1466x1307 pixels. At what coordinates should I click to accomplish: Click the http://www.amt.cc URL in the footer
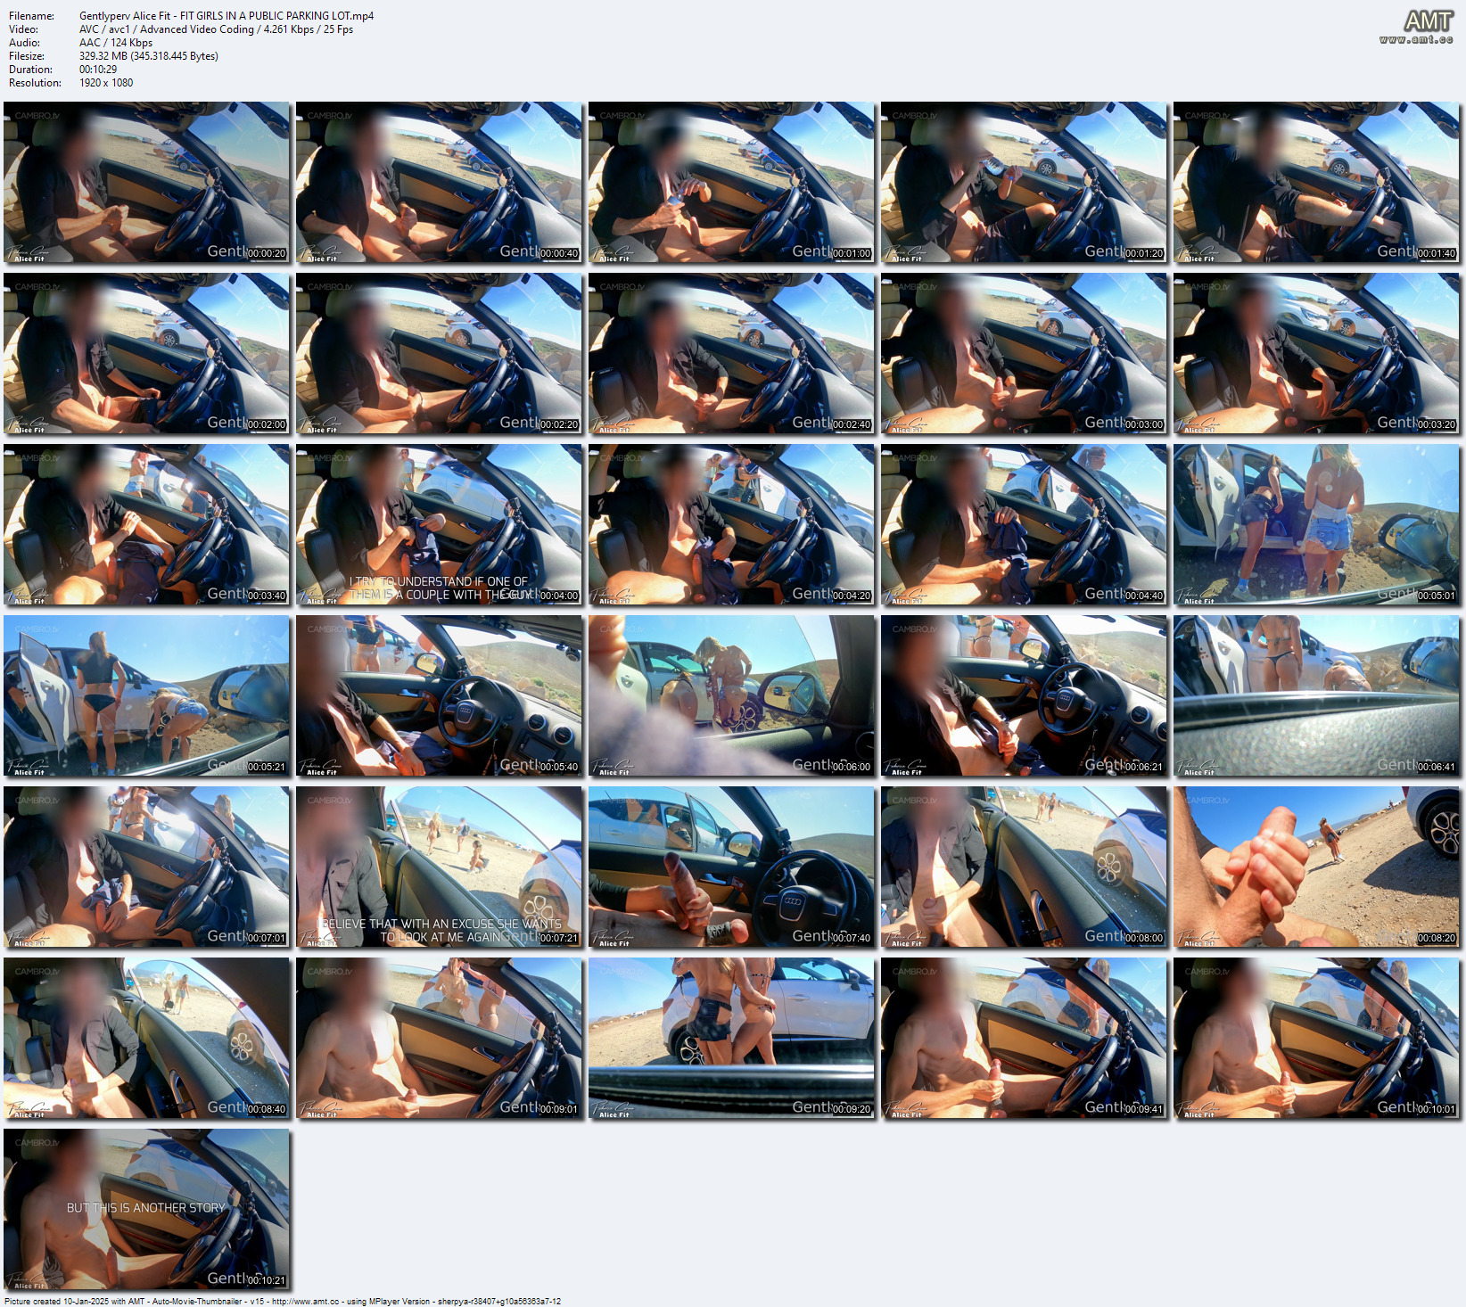click(x=305, y=1302)
